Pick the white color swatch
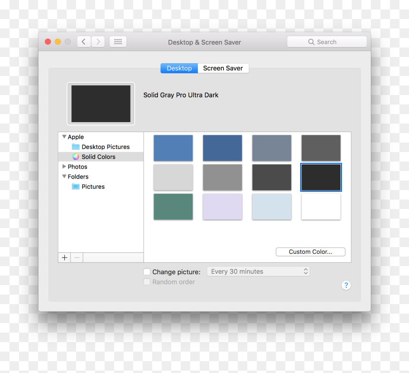This screenshot has width=409, height=373. coord(321,207)
